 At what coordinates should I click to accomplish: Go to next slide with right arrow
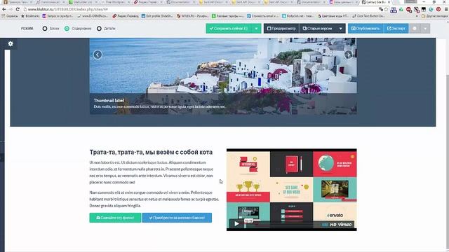pos(348,55)
